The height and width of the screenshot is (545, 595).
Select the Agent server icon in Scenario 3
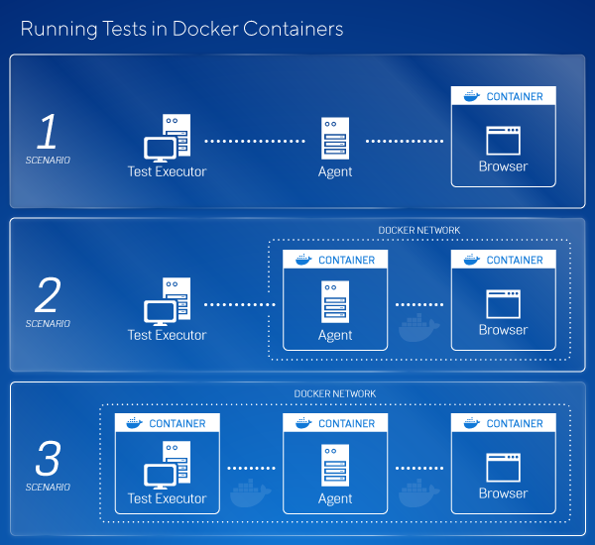335,466
